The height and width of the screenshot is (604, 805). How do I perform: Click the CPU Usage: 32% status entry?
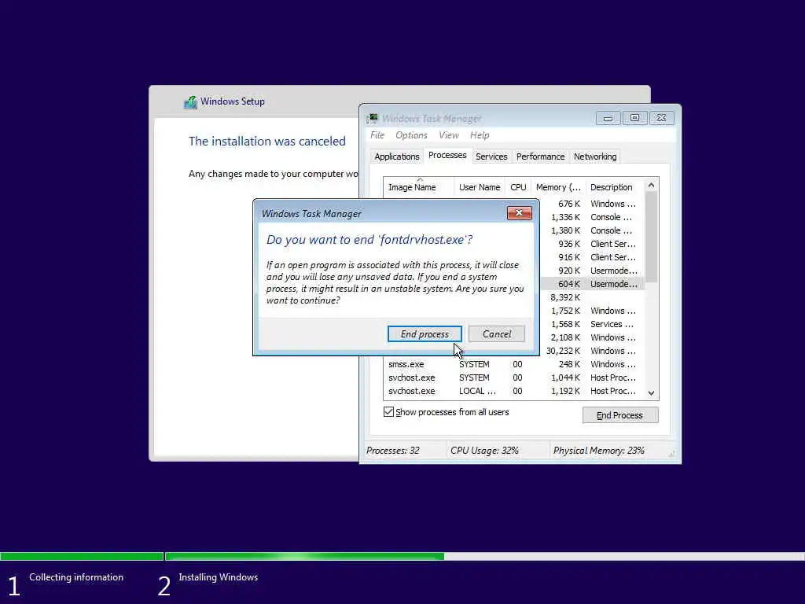tap(484, 451)
